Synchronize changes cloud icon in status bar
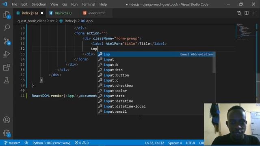The height and width of the screenshot is (146, 260). (x=26, y=143)
